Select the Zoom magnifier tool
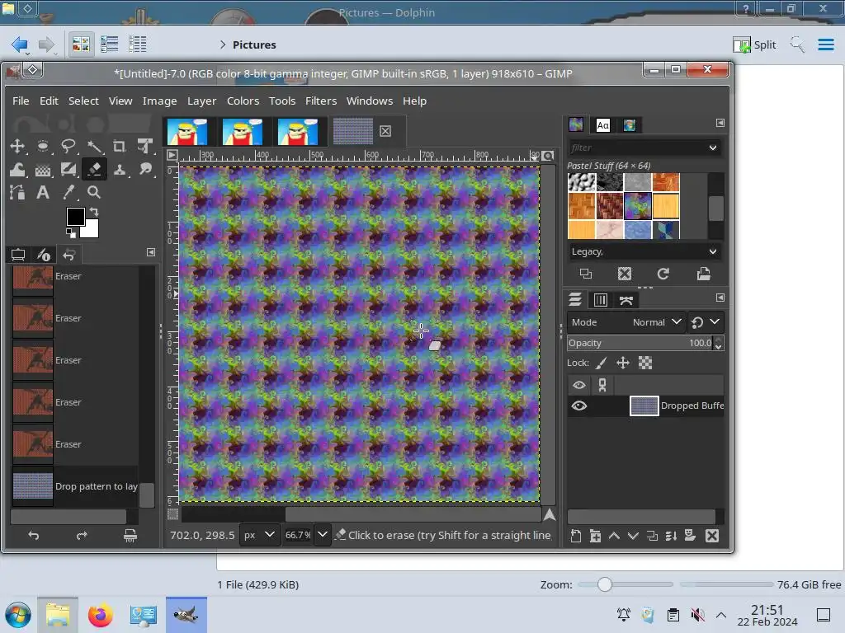 [94, 192]
